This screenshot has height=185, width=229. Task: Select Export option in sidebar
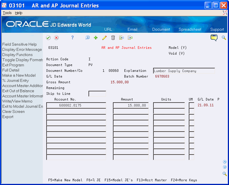8,117
